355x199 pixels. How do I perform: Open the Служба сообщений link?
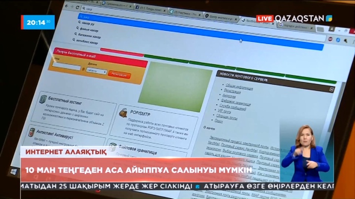pyautogui.click(x=233, y=107)
